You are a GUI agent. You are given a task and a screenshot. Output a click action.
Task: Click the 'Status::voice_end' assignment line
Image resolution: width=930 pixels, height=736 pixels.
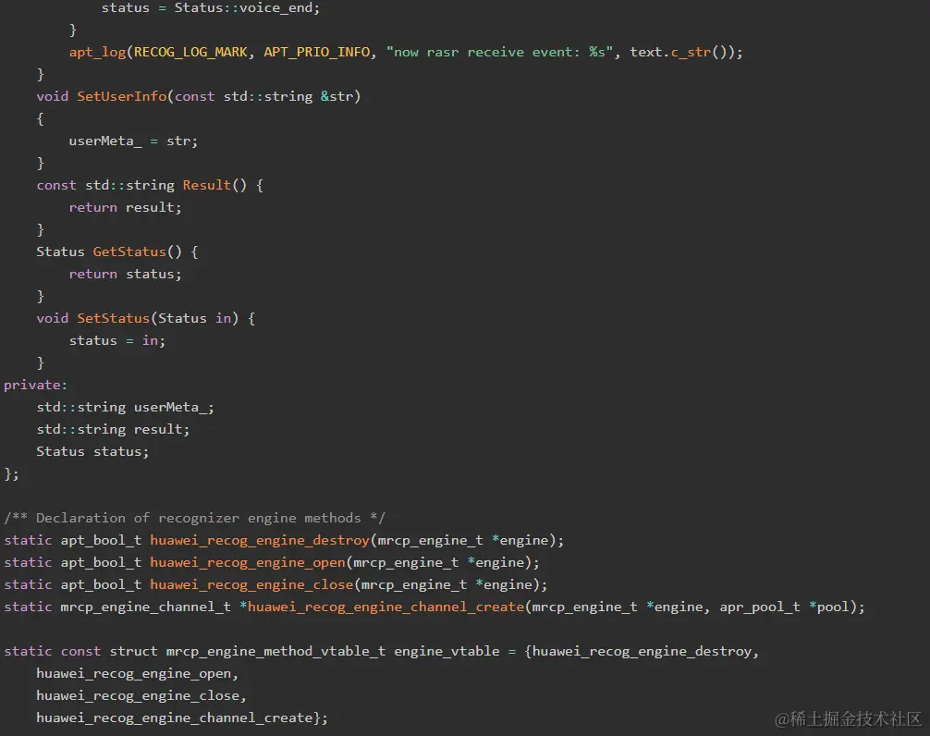tap(211, 7)
